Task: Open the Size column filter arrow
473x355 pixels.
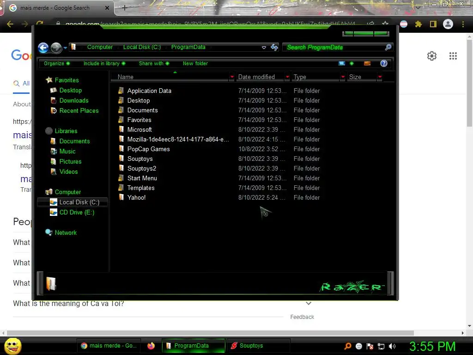Action: [380, 77]
